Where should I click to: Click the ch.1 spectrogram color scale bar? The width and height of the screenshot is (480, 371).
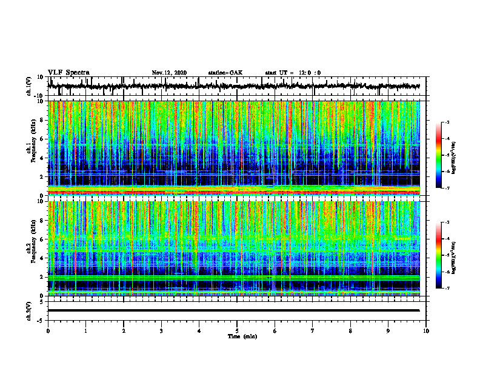[x=439, y=155]
